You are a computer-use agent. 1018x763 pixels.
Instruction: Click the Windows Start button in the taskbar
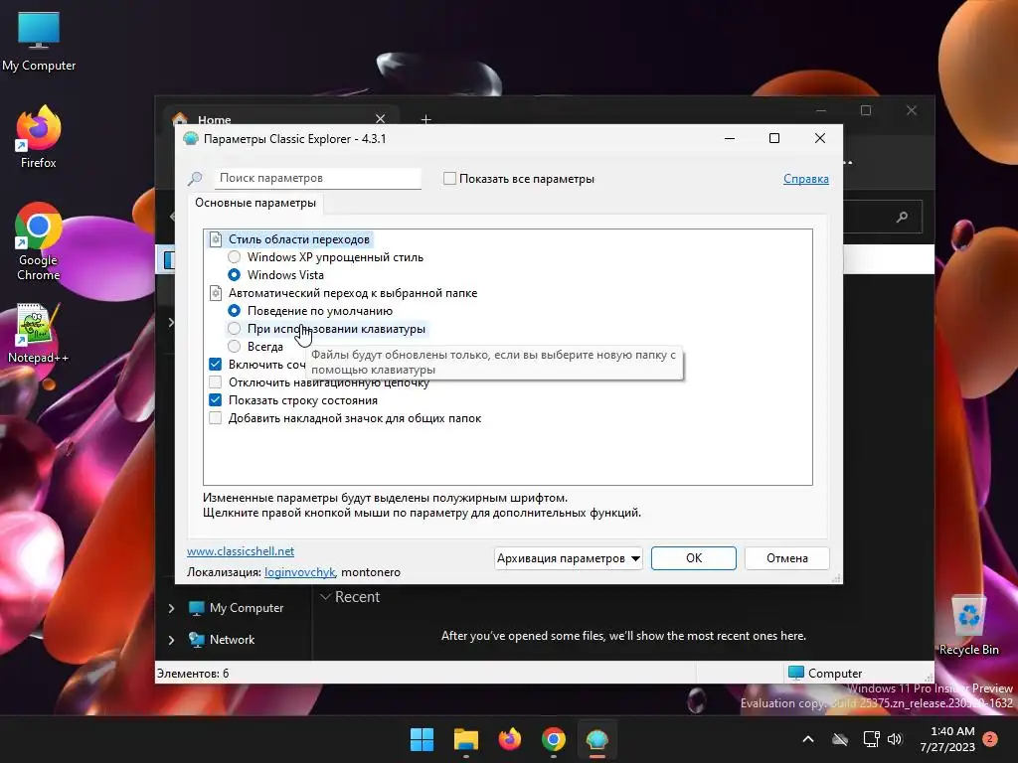(x=422, y=739)
